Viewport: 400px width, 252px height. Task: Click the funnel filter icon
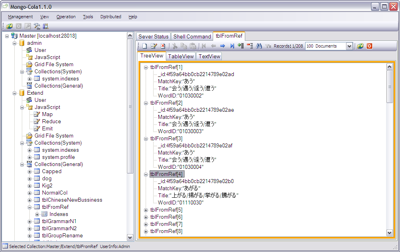[268, 46]
